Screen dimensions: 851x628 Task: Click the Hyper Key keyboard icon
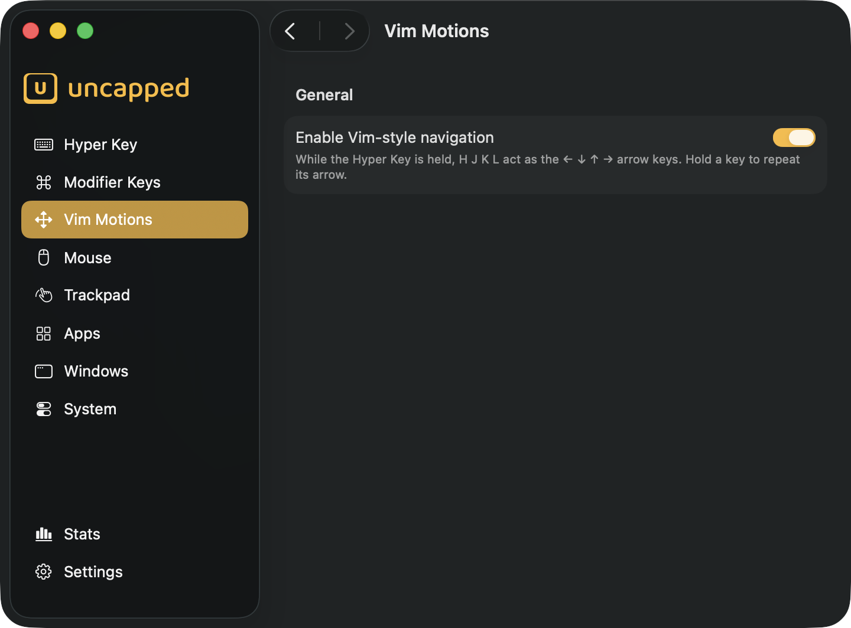click(44, 145)
